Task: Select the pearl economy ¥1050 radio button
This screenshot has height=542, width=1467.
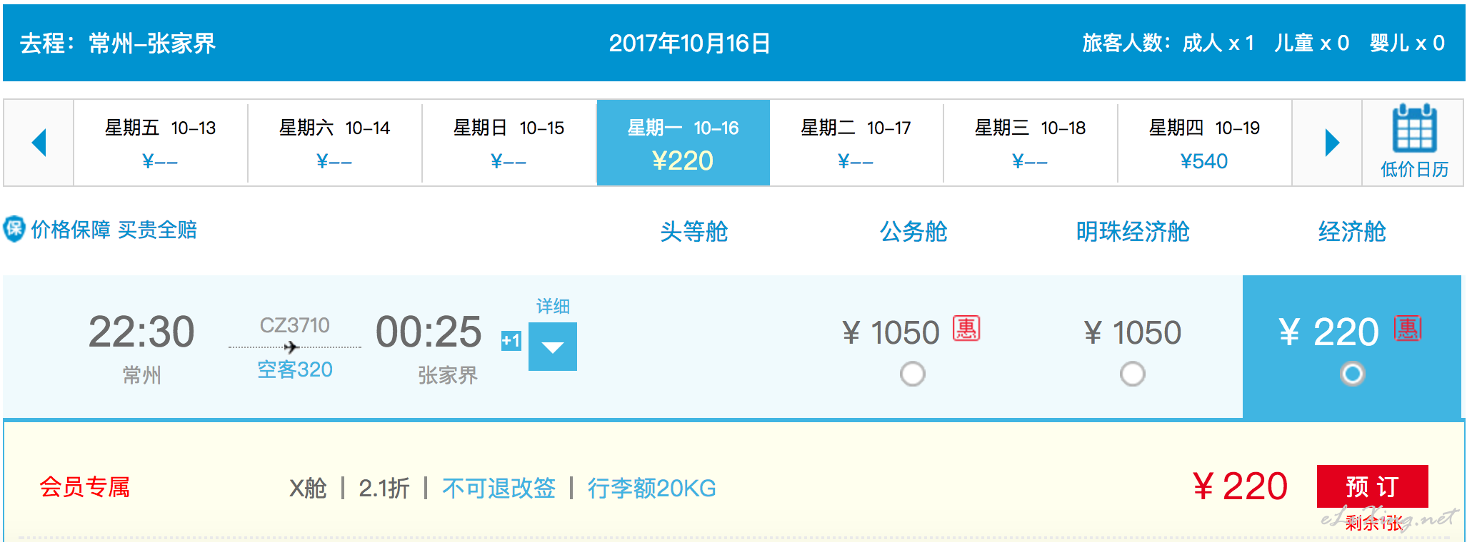Action: [x=1132, y=374]
